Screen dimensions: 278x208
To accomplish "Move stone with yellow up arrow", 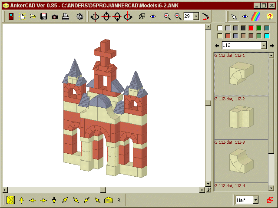I will pyautogui.click(x=21, y=200).
